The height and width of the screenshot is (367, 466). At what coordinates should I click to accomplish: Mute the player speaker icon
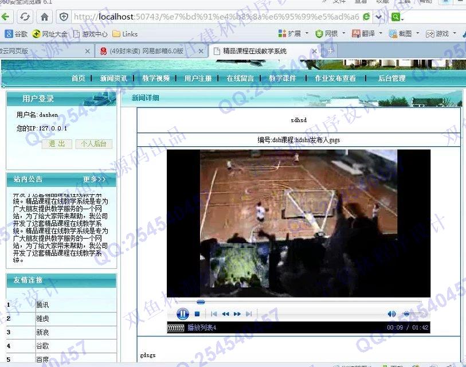391,314
